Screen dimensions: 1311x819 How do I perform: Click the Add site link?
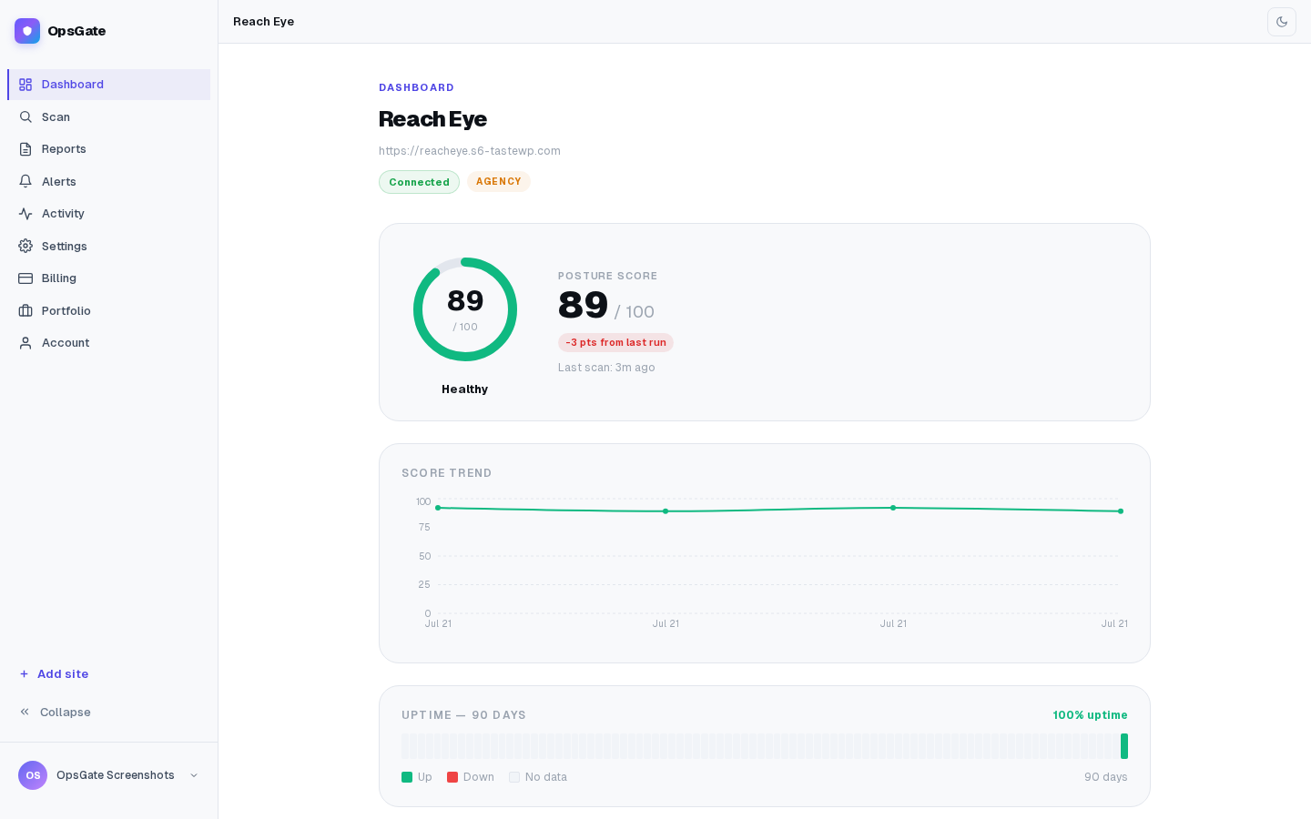tap(63, 674)
